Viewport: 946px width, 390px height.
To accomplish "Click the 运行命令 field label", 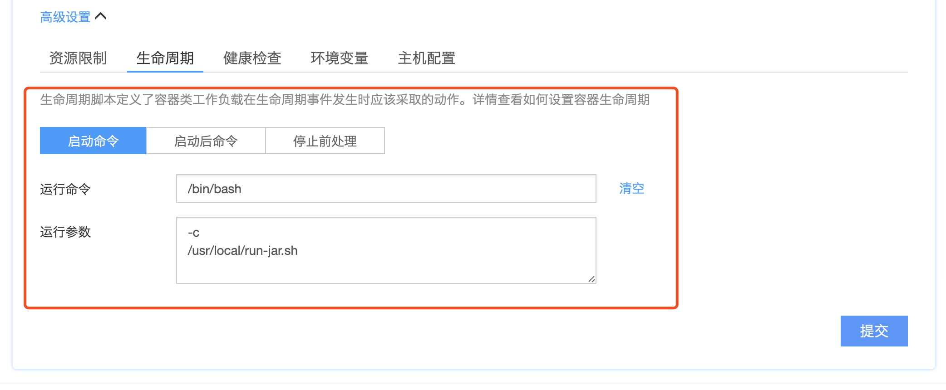I will tap(65, 189).
